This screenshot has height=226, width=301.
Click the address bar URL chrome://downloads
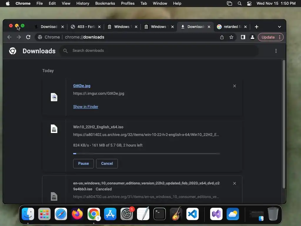pyautogui.click(x=84, y=37)
